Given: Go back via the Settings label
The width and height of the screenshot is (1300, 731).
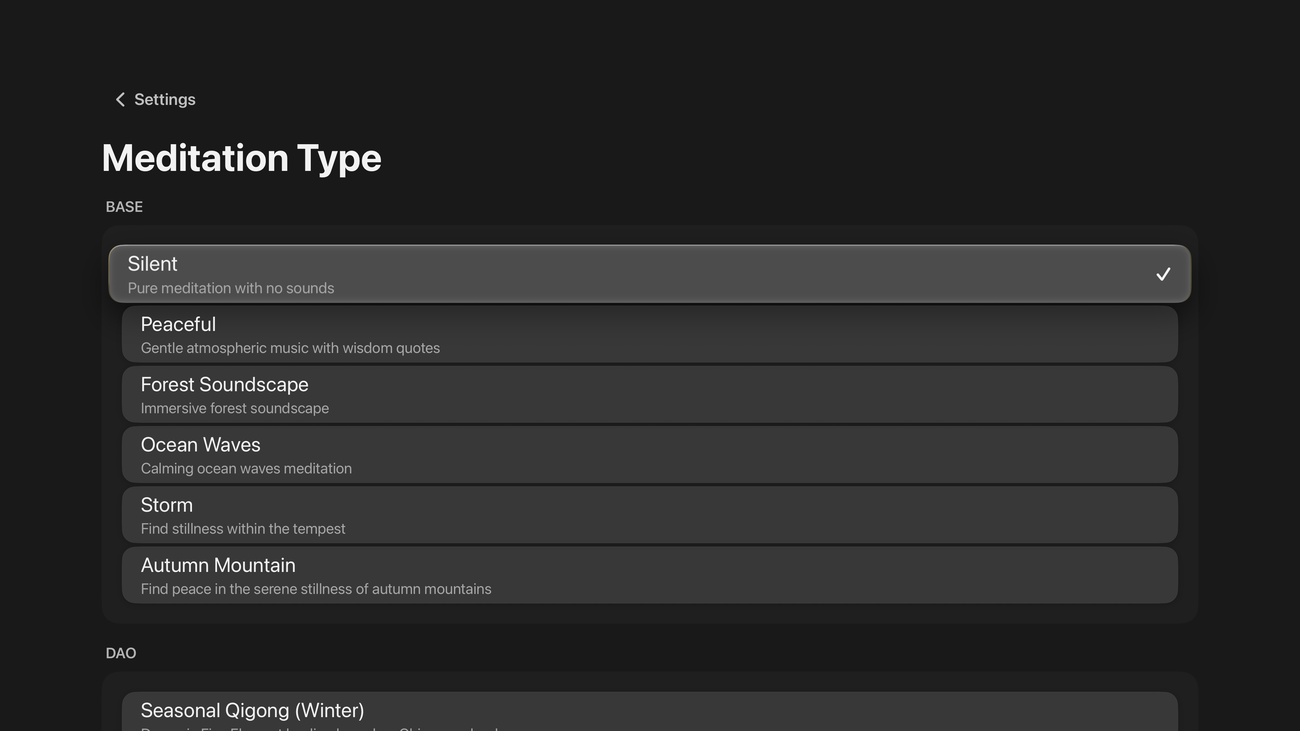Looking at the screenshot, I should point(165,99).
